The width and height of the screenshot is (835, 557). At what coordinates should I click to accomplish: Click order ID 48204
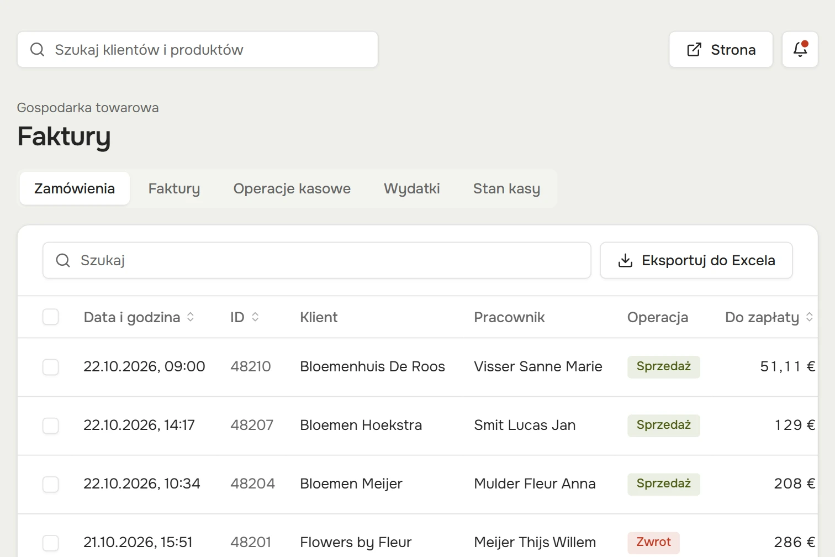[252, 484]
